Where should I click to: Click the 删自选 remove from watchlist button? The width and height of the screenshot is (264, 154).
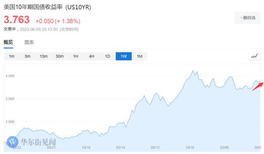tap(247, 18)
